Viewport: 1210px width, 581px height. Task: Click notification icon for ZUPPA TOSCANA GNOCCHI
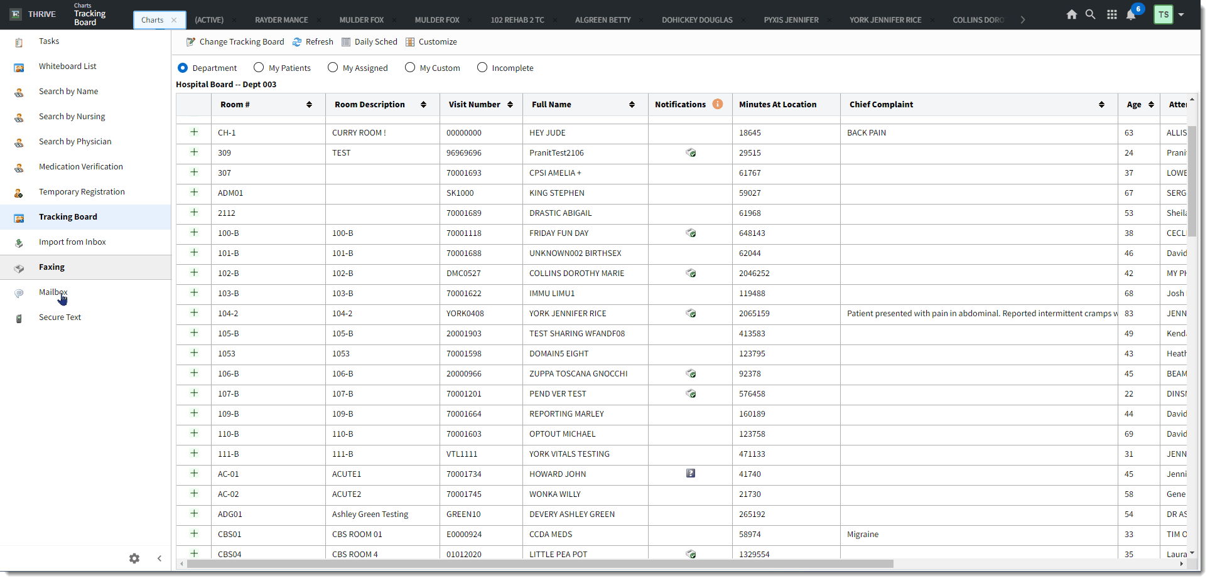pyautogui.click(x=691, y=373)
